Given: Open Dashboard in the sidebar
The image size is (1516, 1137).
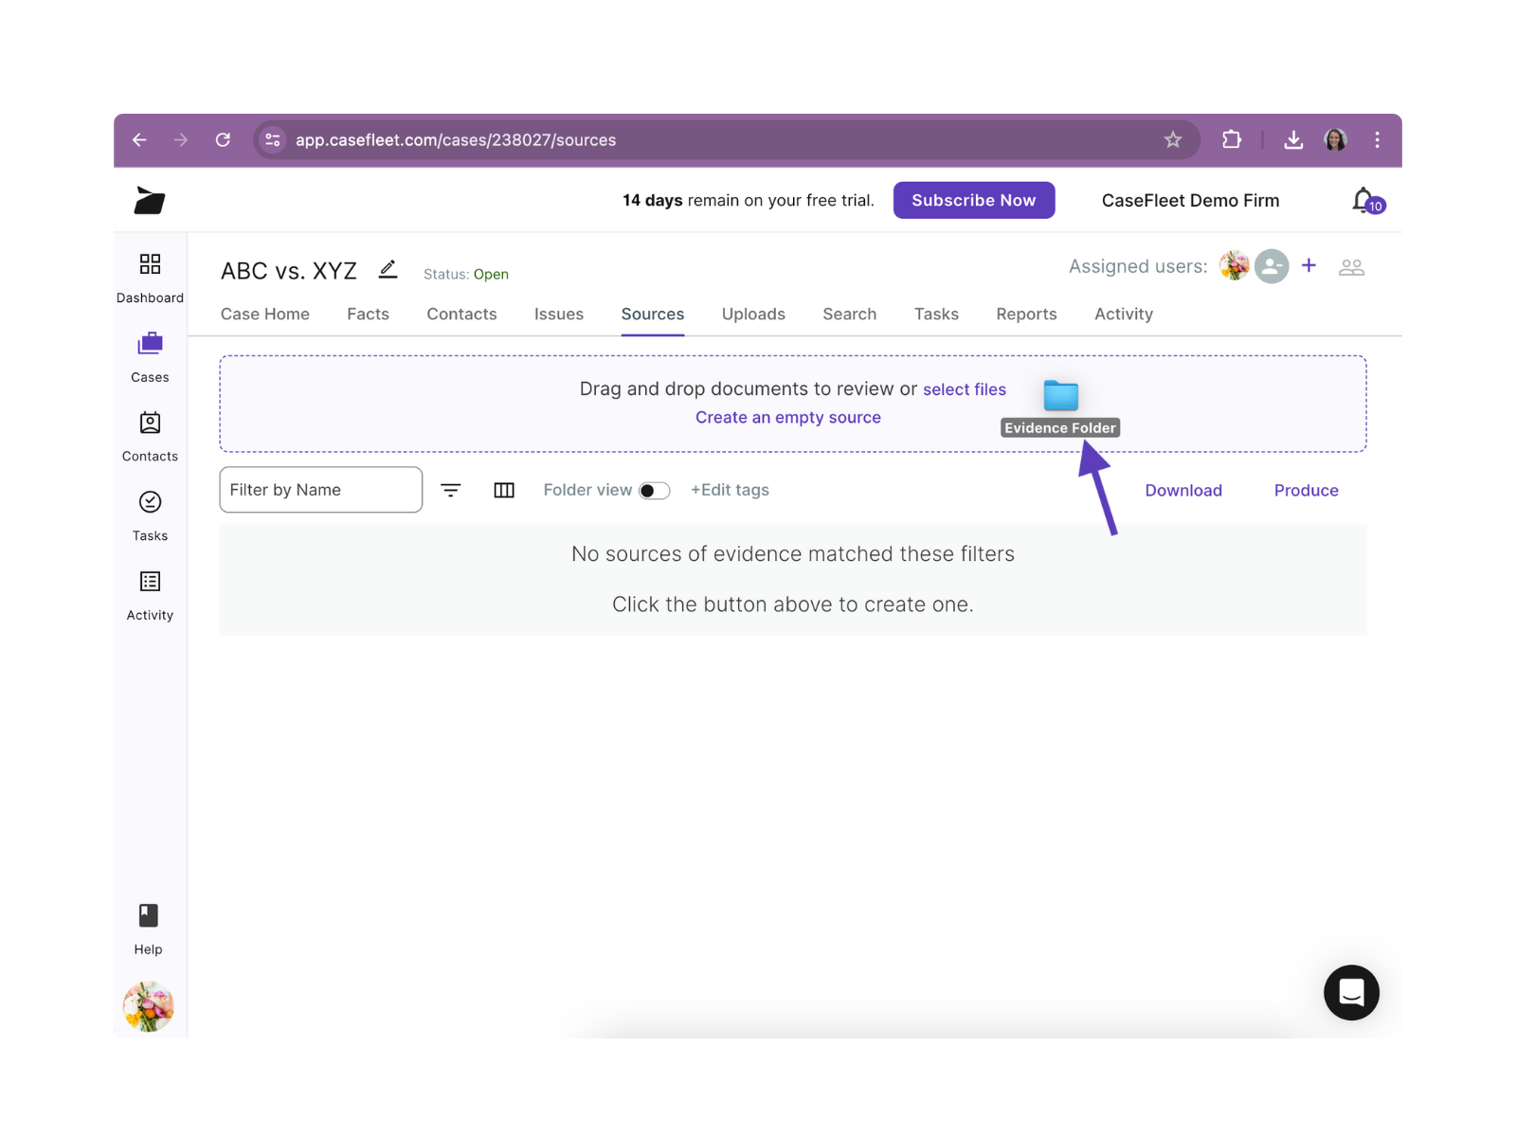Looking at the screenshot, I should (x=150, y=278).
